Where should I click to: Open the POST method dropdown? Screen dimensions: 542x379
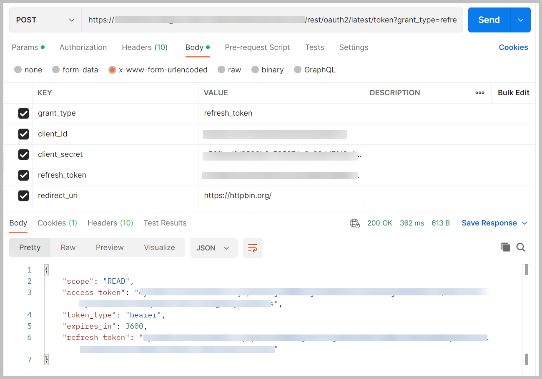tap(45, 20)
